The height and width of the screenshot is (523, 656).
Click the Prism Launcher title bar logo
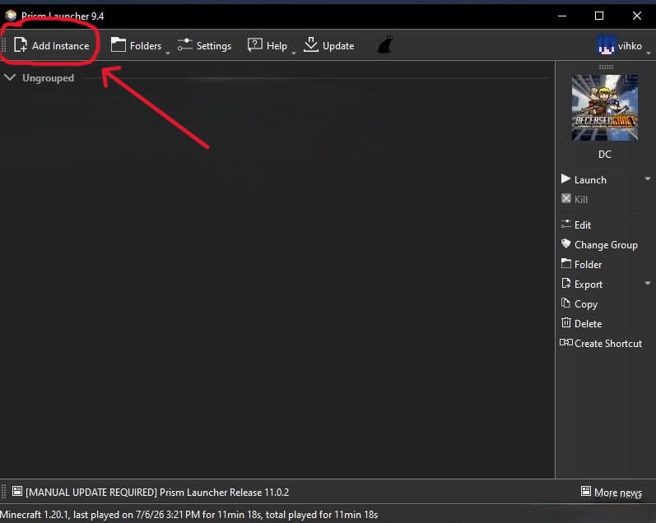[11, 16]
